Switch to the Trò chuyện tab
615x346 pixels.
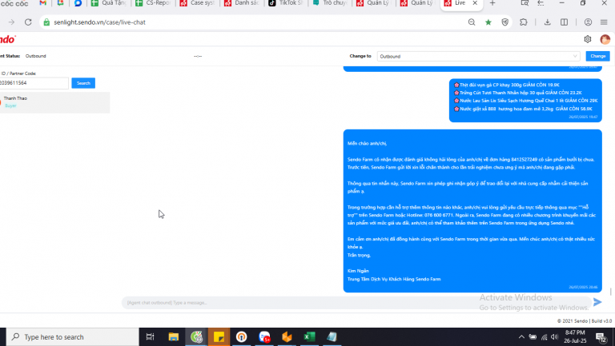[330, 3]
